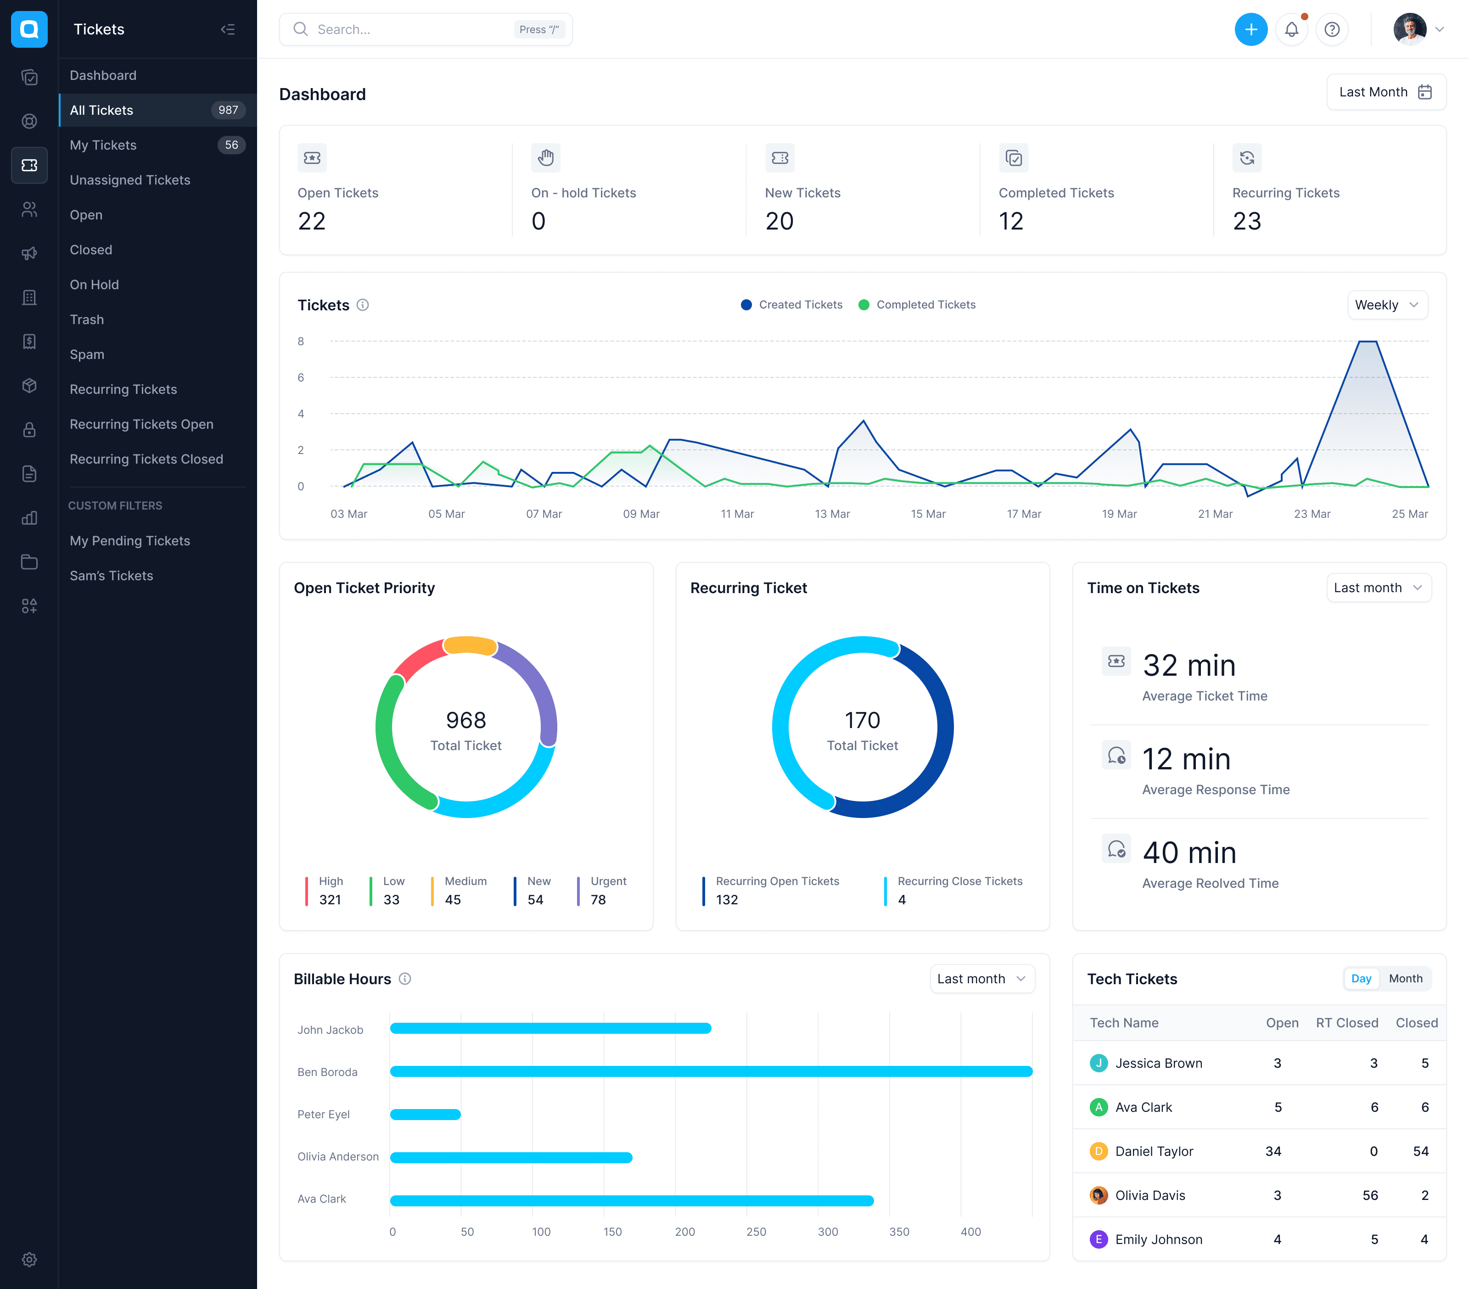Select the lifebuoy support icon in left rail
The height and width of the screenshot is (1289, 1469).
click(x=29, y=122)
